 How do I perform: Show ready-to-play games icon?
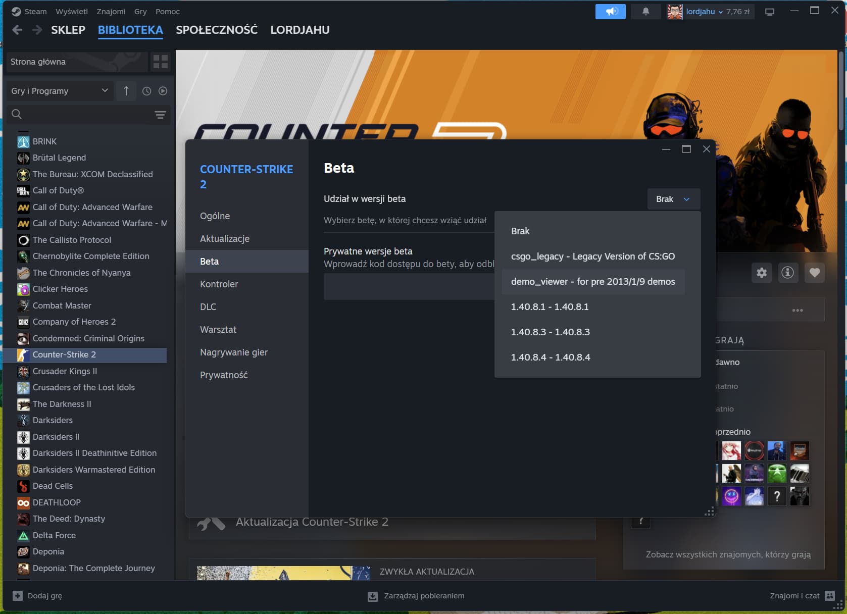pos(163,91)
